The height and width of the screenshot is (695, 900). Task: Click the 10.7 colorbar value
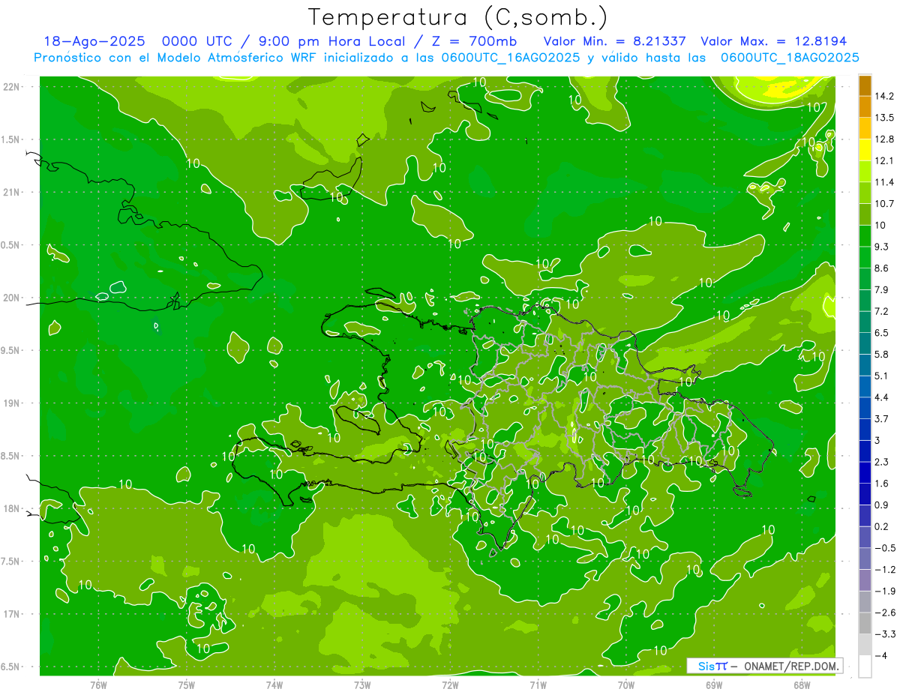pyautogui.click(x=884, y=204)
